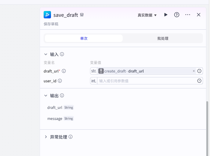Click the save_draft node plugin icon
This screenshot has width=210, height=156.
(x=47, y=15)
